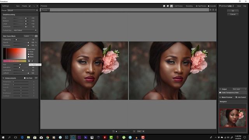Select vertical split preview layout icon
Screen dimensions: 249x140
click(172, 6)
